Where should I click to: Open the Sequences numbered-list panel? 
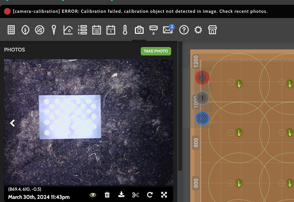tap(83, 29)
